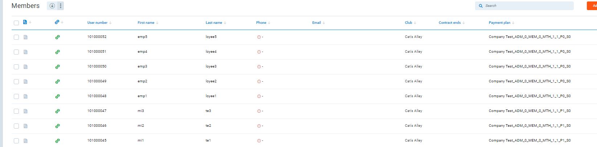Image resolution: width=597 pixels, height=147 pixels.
Task: Tick the checkbox for member 101000048
Action: [x=16, y=96]
